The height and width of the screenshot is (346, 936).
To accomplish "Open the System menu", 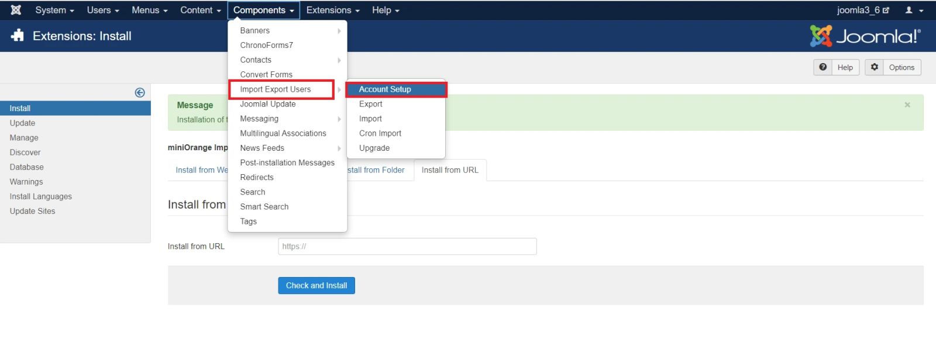I will (x=54, y=10).
